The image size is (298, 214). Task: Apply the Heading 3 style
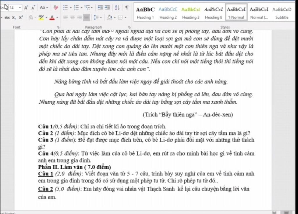[191, 12]
